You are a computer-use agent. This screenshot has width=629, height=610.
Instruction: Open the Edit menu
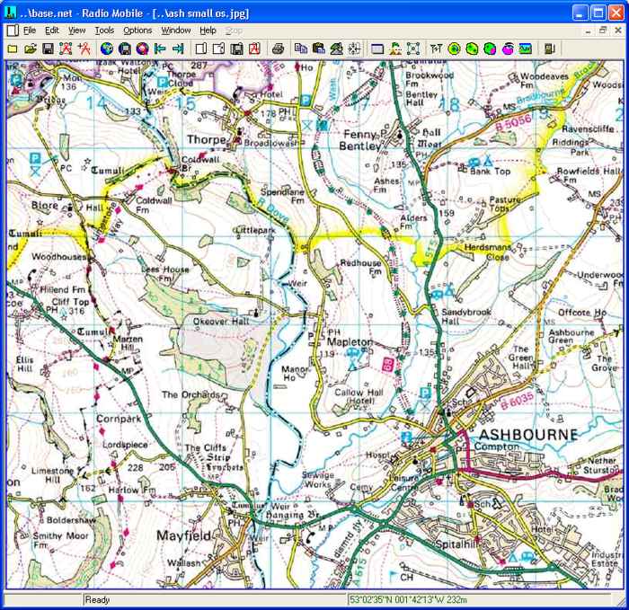52,31
